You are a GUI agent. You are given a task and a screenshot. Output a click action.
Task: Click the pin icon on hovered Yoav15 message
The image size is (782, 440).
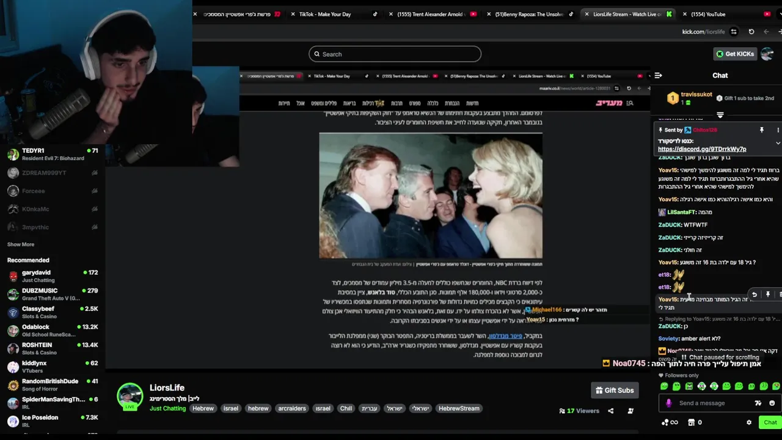point(768,295)
